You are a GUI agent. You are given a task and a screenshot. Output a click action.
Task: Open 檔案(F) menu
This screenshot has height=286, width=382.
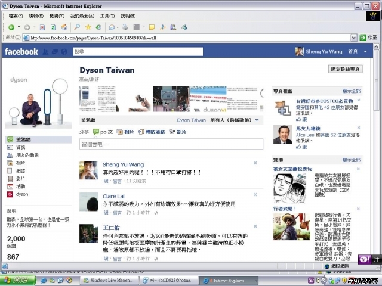16,16
